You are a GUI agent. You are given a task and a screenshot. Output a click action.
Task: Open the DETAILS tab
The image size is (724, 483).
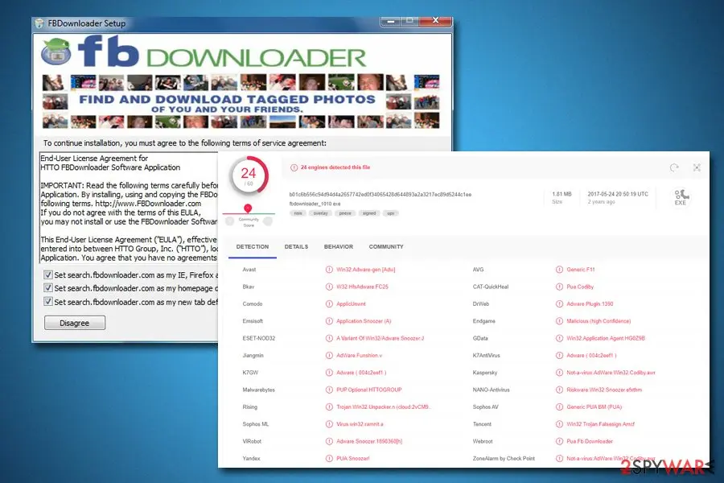coord(296,247)
